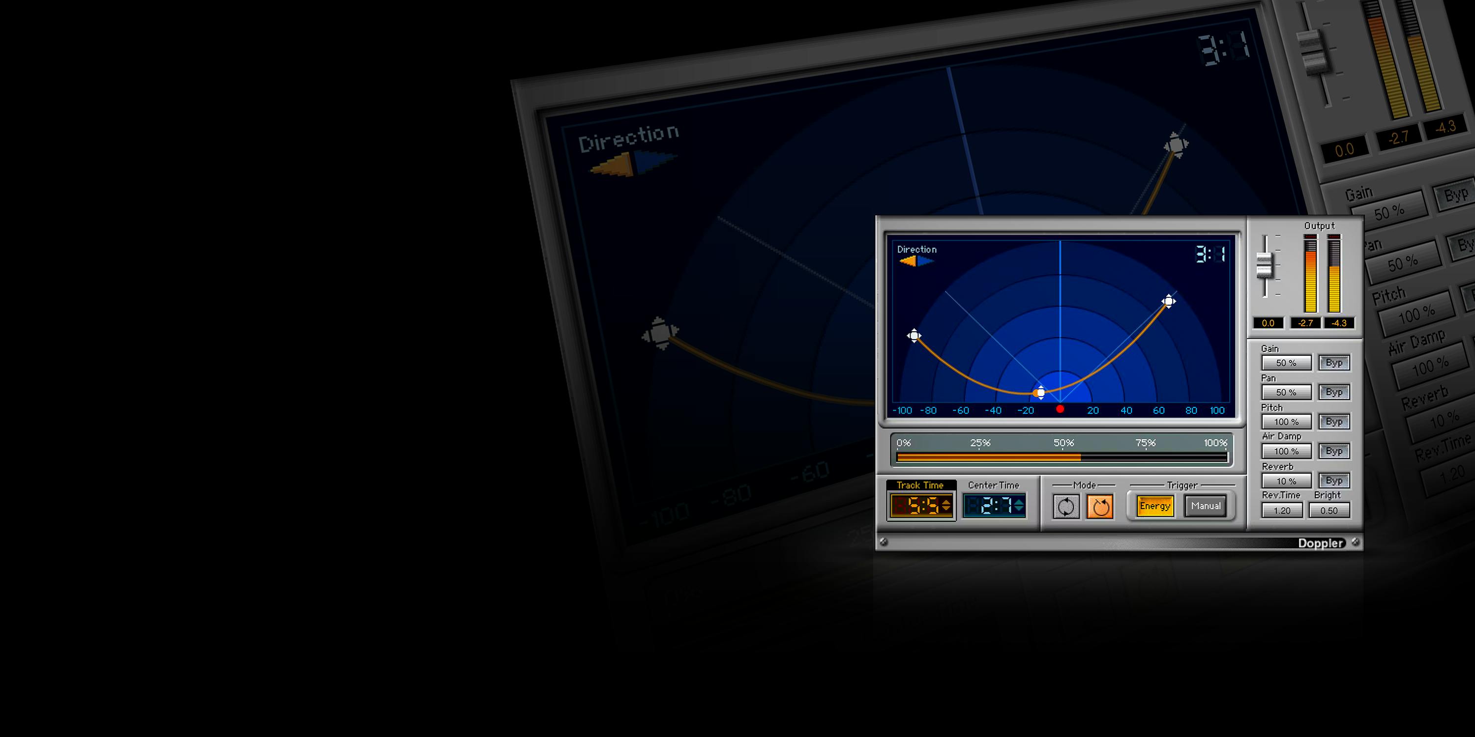Toggle the Gain Byp button

[1333, 363]
